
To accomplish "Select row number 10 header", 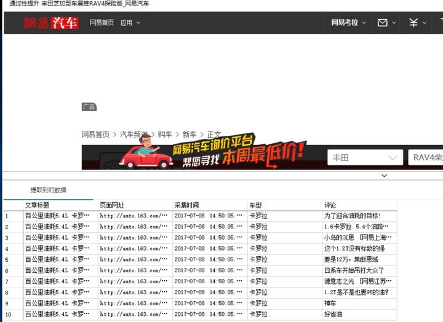I will pos(13,315).
